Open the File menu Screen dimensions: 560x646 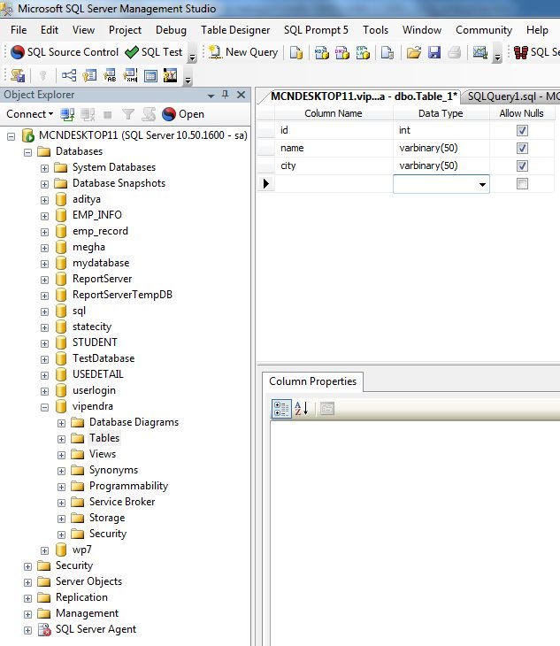click(19, 30)
